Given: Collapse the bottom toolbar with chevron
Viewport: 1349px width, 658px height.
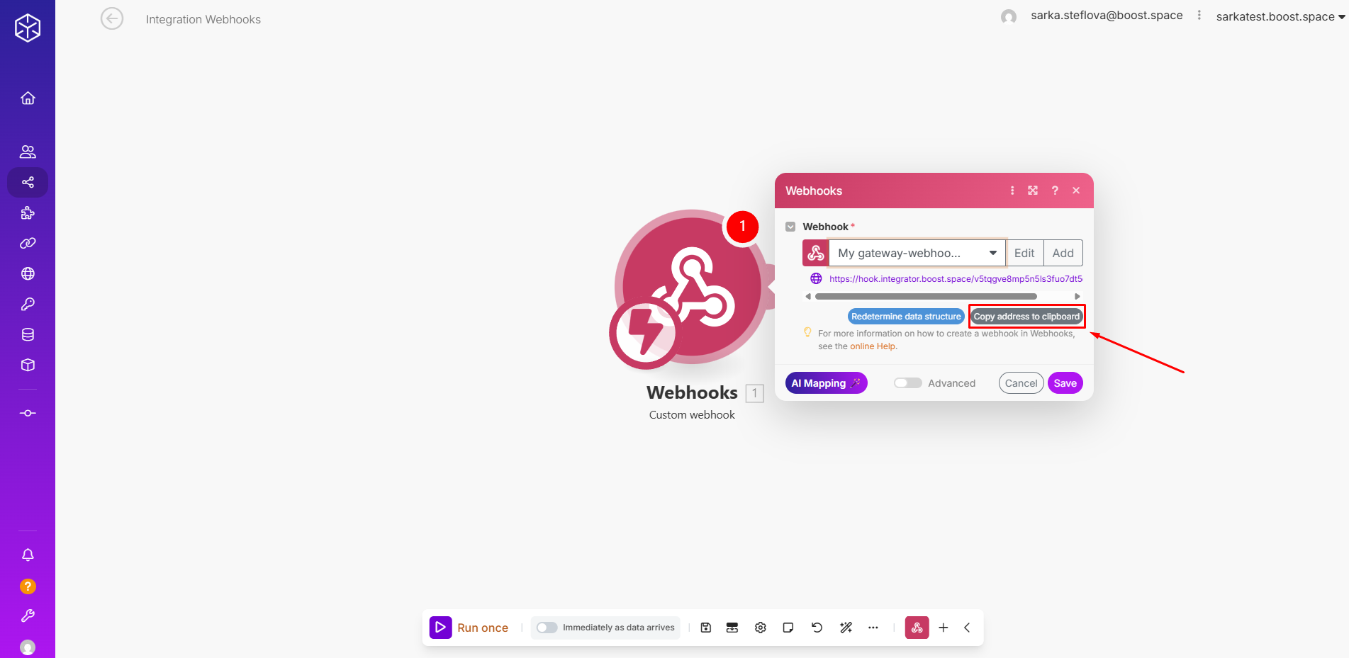Looking at the screenshot, I should [967, 628].
